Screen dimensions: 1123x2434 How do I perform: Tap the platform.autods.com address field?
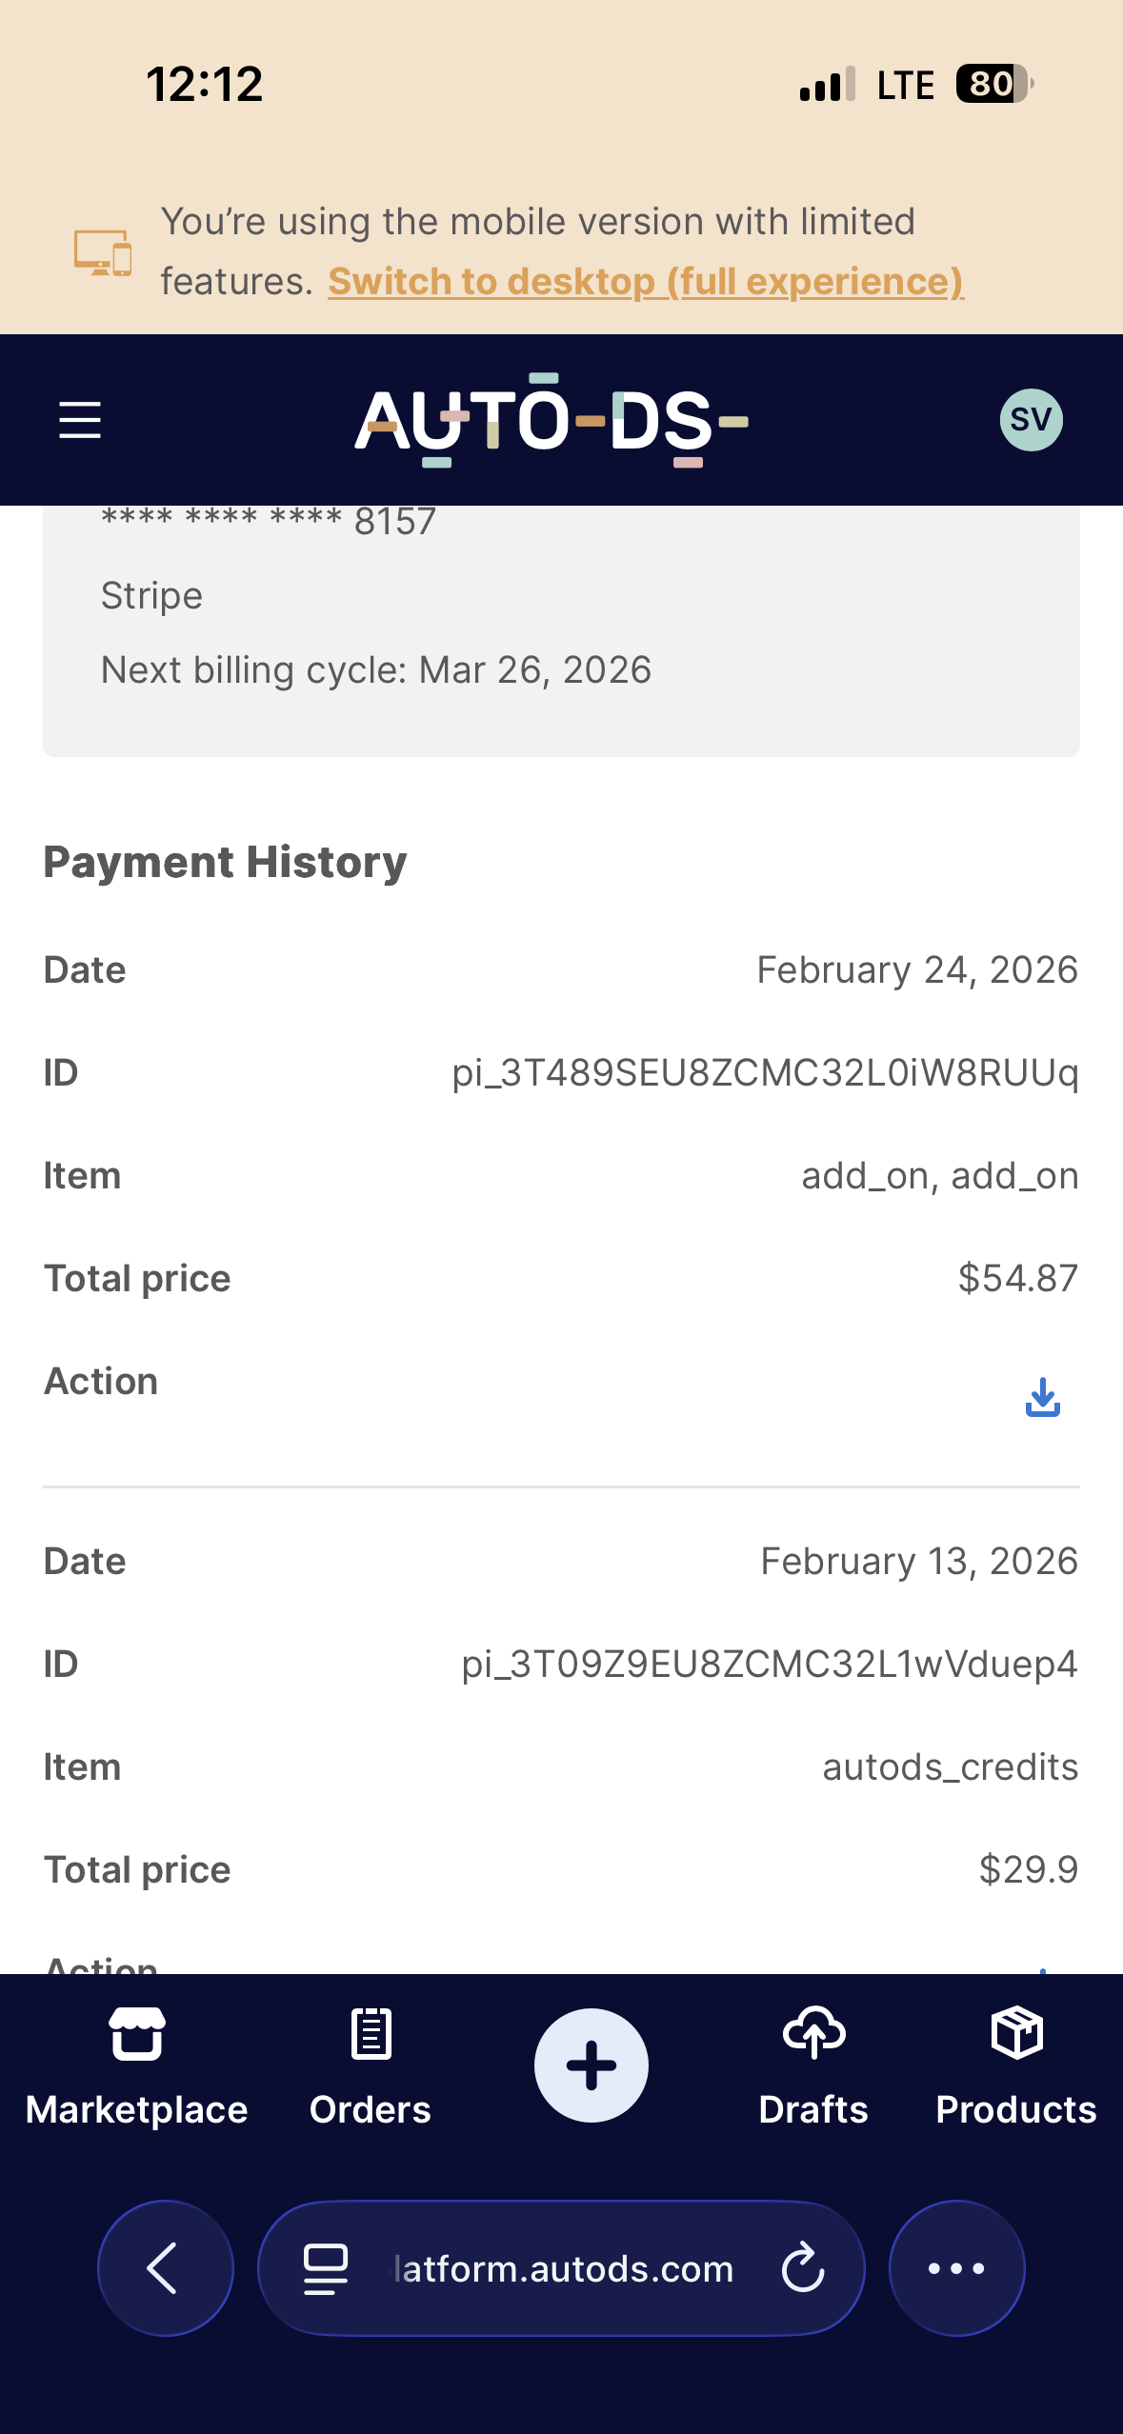pos(564,2269)
